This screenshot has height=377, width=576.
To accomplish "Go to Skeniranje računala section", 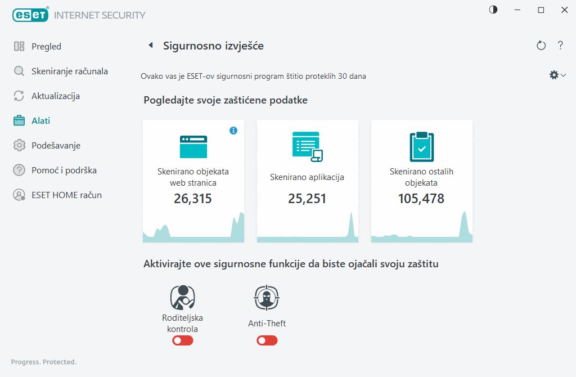I will click(69, 71).
